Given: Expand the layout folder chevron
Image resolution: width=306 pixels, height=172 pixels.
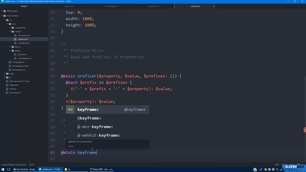Looking at the screenshot, I should click(x=10, y=47).
